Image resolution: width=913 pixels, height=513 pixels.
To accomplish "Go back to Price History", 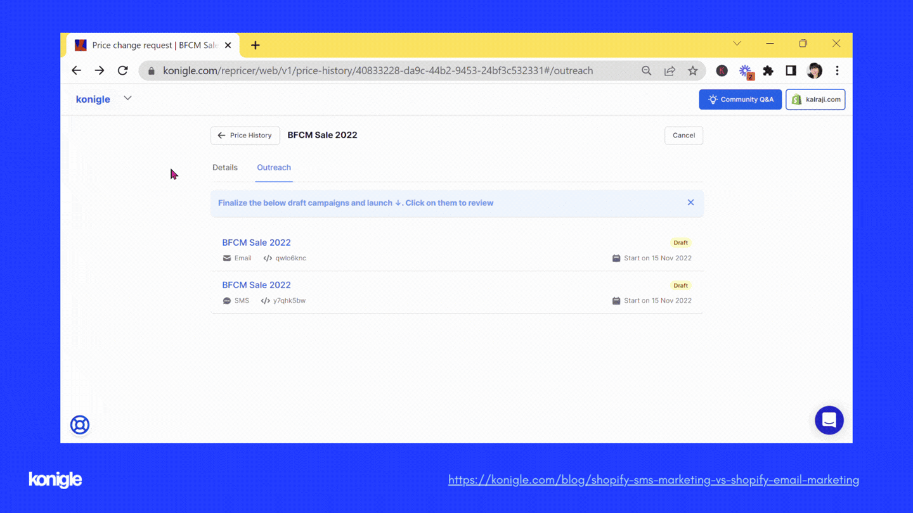I will (245, 136).
